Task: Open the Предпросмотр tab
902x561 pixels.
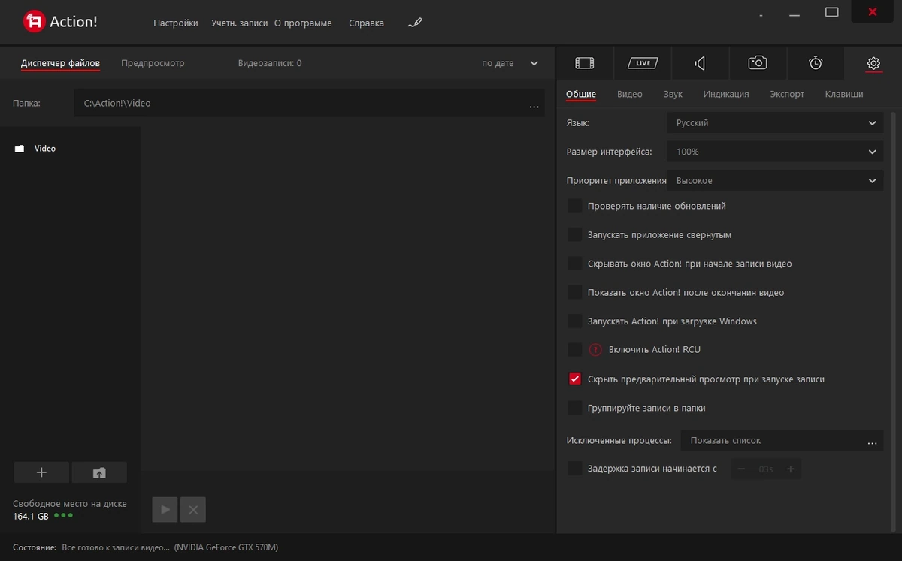Action: coord(153,63)
